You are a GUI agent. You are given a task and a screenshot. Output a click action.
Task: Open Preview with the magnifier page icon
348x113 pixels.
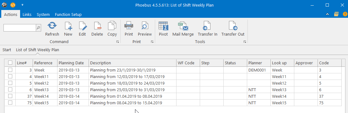pyautogui.click(x=145, y=26)
